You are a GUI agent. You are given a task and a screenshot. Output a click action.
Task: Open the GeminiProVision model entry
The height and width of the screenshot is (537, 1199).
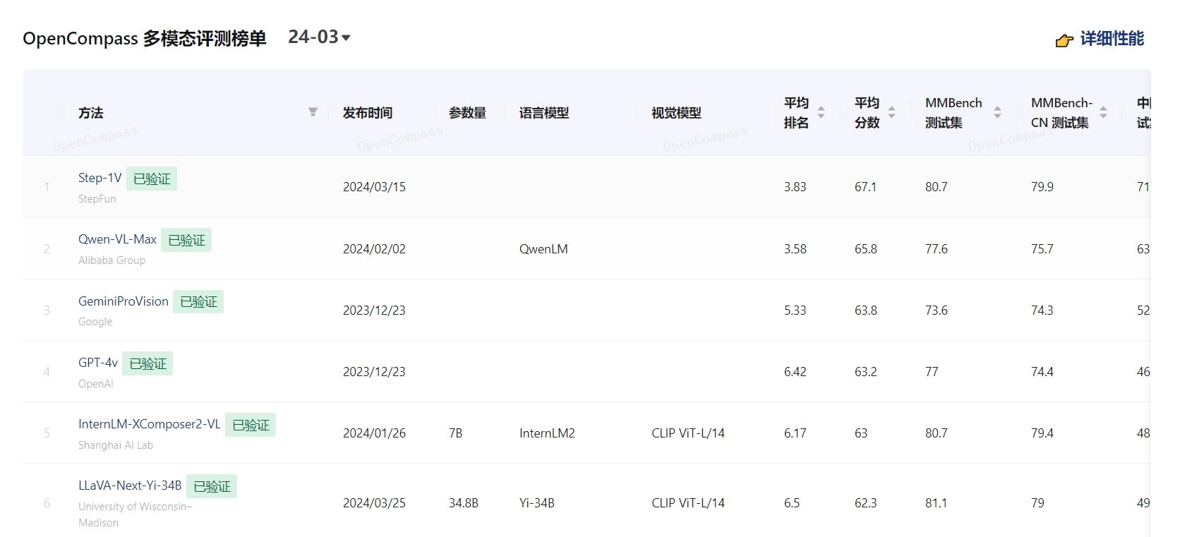pos(123,301)
